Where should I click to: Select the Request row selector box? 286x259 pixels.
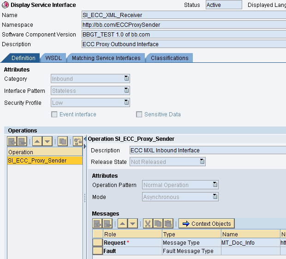pos(98,243)
